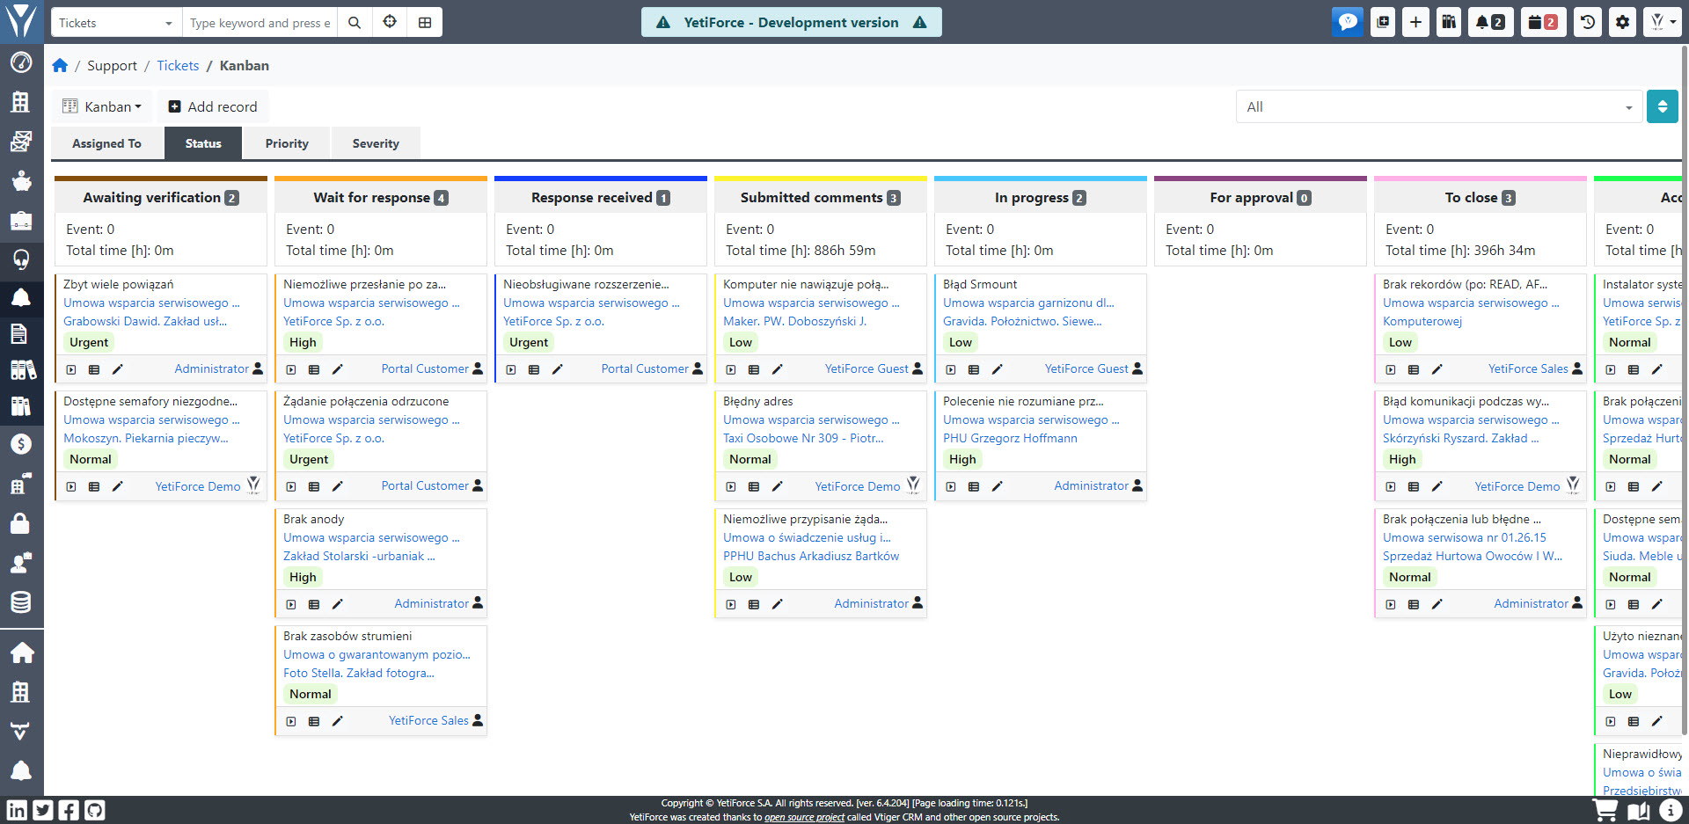Edit the 'Zbyt wiele powiązań' ticket pencil icon
1689x824 pixels.
[x=118, y=369]
